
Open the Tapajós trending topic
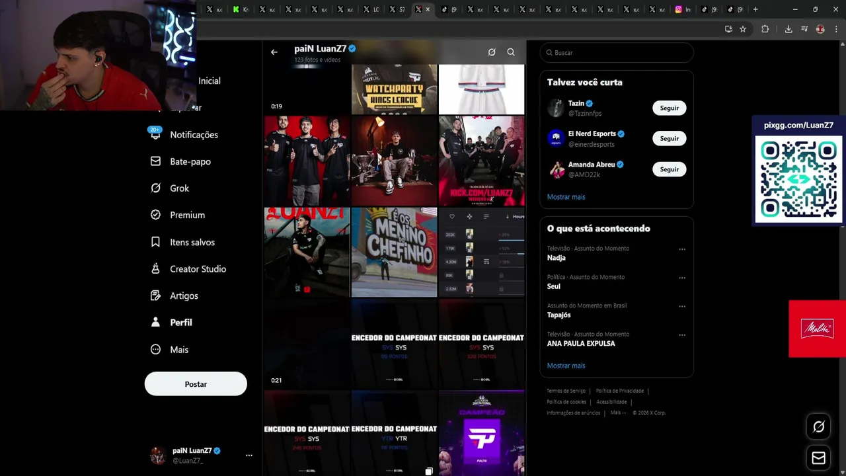point(558,315)
